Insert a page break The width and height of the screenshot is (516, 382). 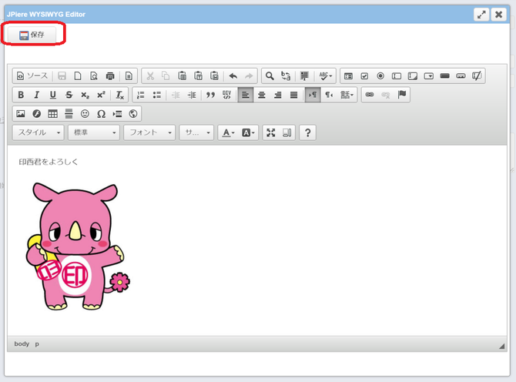(117, 114)
